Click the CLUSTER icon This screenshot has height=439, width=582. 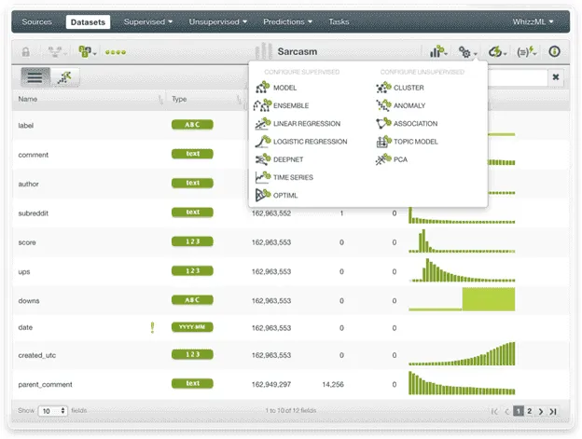(383, 88)
